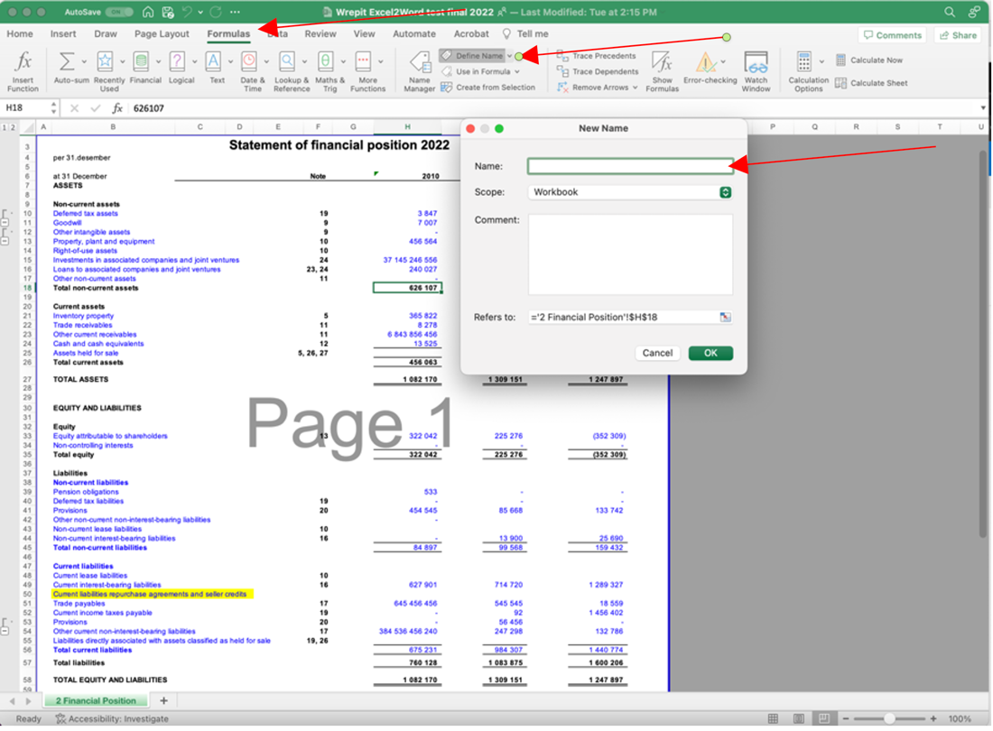Expand the Auto-sum dropdown arrow

click(84, 62)
